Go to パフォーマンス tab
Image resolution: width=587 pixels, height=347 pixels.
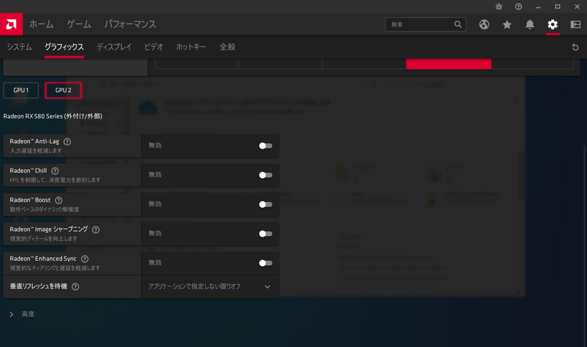(130, 24)
